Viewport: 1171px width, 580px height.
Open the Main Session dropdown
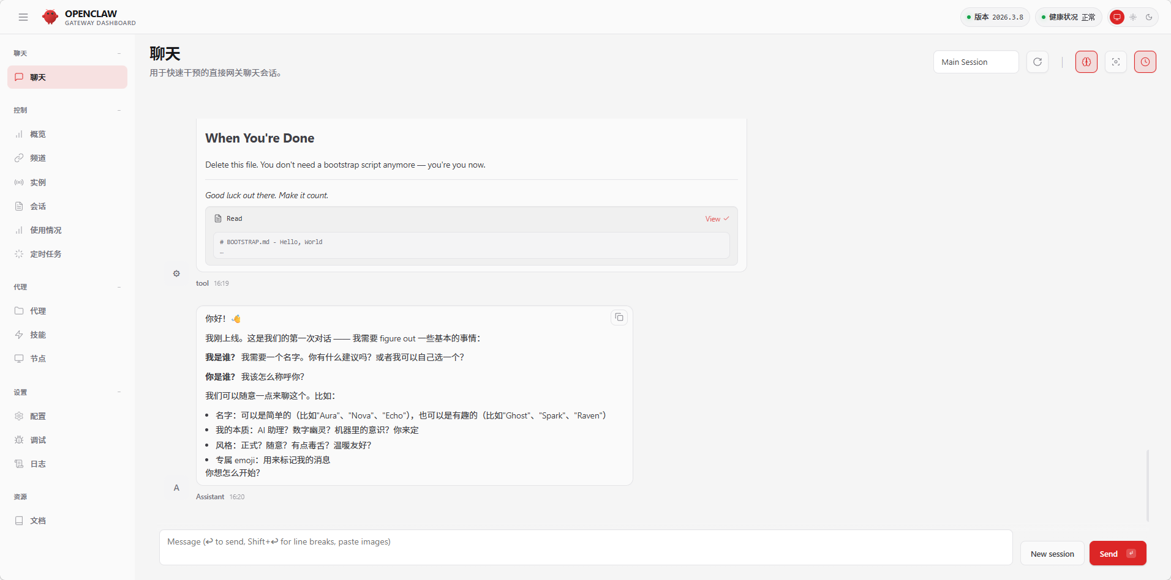(976, 62)
